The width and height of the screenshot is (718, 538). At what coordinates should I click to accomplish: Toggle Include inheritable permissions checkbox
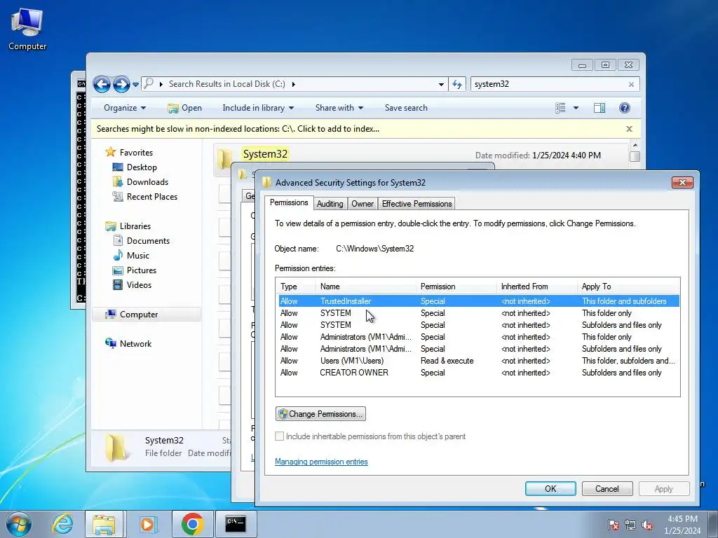tap(279, 436)
